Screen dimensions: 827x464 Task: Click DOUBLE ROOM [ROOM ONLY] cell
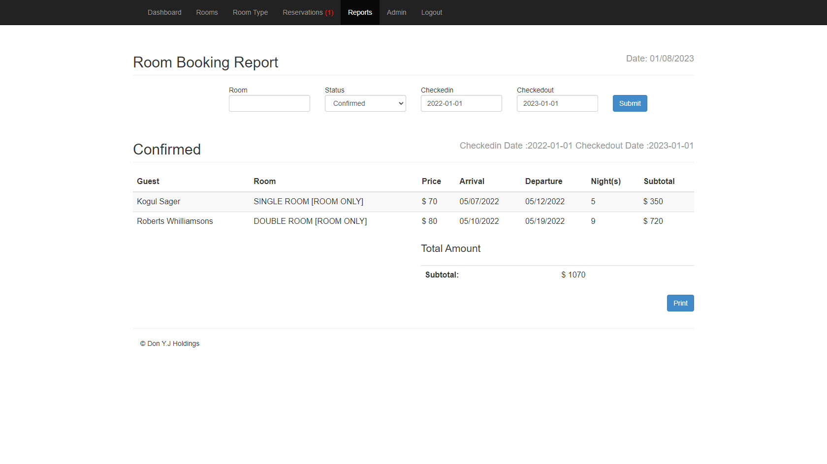click(310, 221)
